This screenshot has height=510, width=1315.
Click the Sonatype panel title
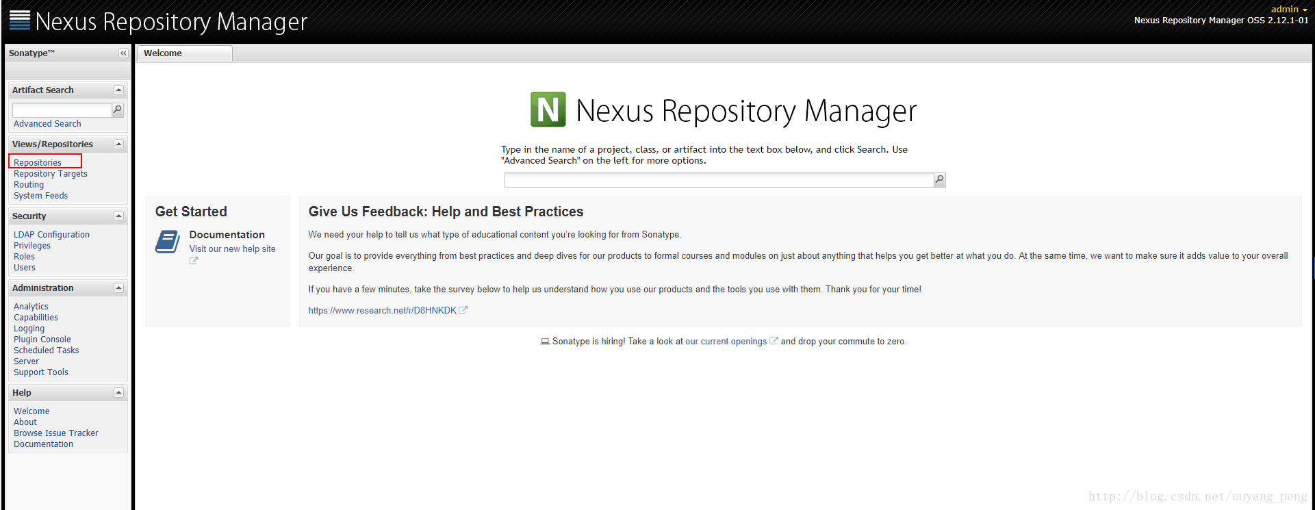click(x=31, y=53)
